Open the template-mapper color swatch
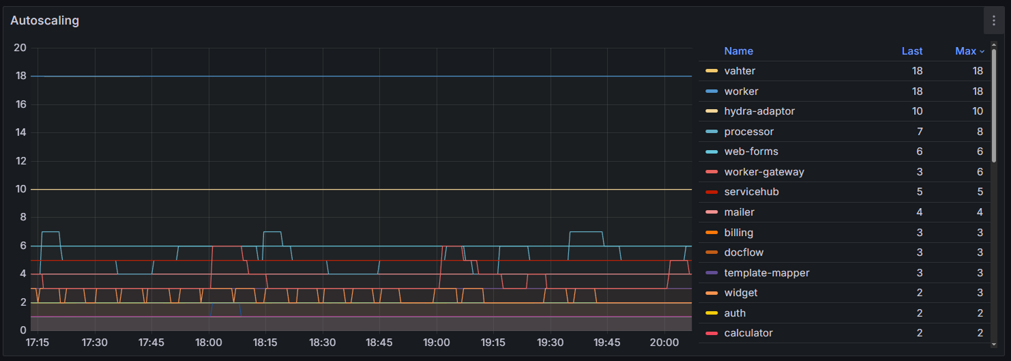This screenshot has height=361, width=1011. tap(712, 273)
